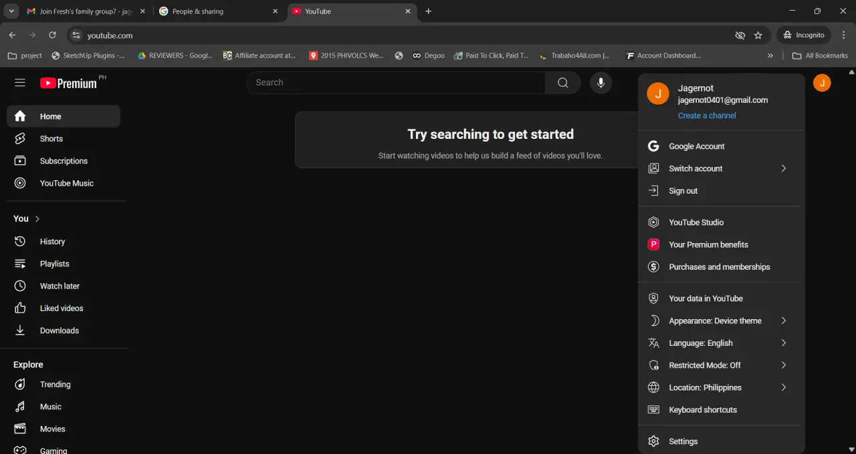Open the hamburger guide menu

(x=20, y=83)
